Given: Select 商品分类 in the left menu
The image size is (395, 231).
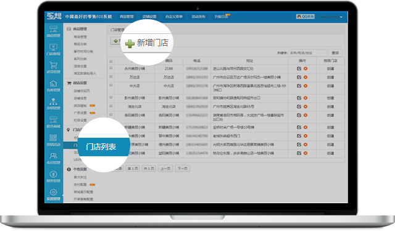Looking at the screenshot, I should click(x=80, y=44).
